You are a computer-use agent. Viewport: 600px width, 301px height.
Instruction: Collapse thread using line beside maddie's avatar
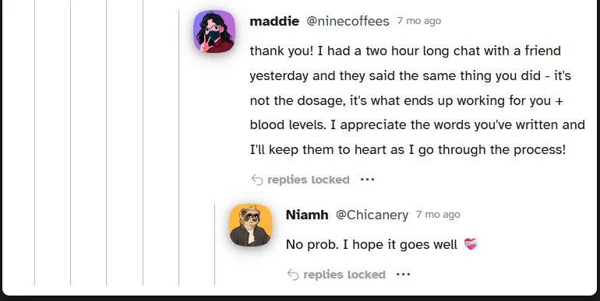tap(178, 148)
